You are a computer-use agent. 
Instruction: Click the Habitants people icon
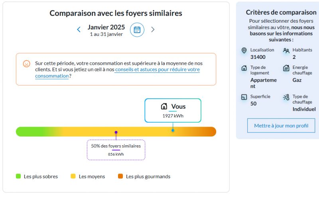coord(286,51)
